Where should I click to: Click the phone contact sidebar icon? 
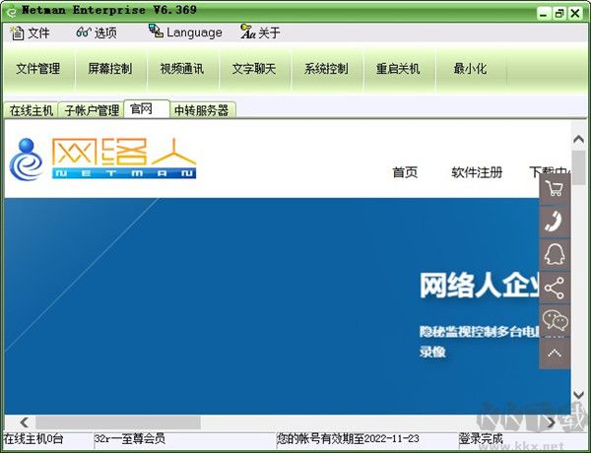pyautogui.click(x=555, y=222)
